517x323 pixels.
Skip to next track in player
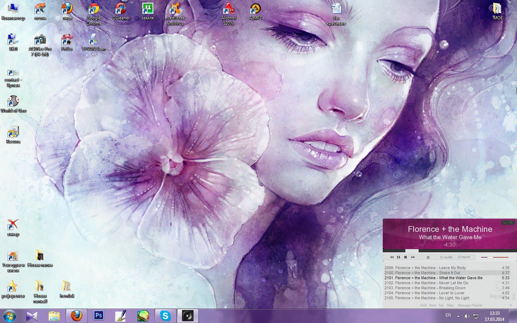(x=413, y=257)
